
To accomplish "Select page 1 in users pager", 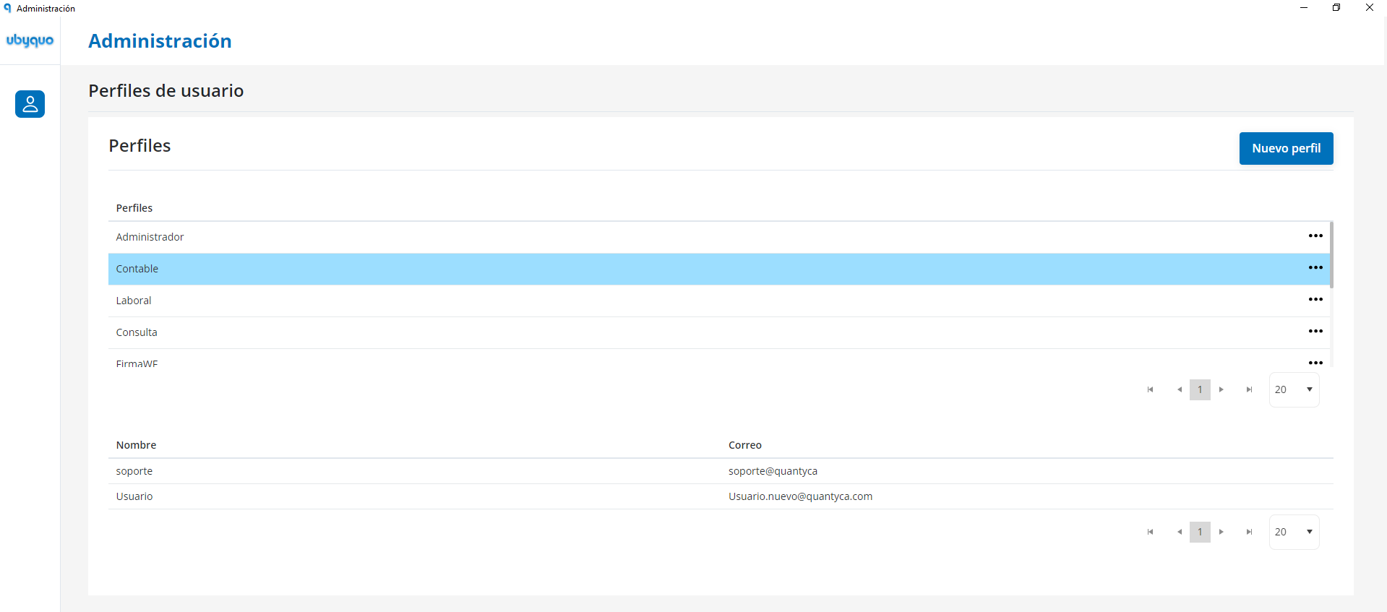I will pos(1200,532).
